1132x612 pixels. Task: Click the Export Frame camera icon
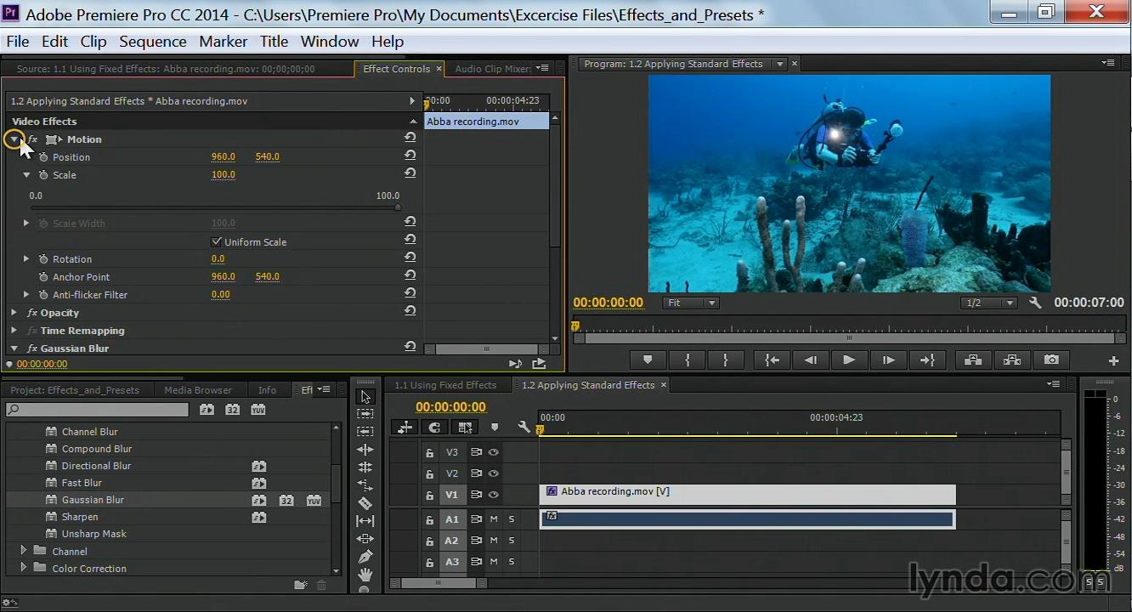(1051, 360)
